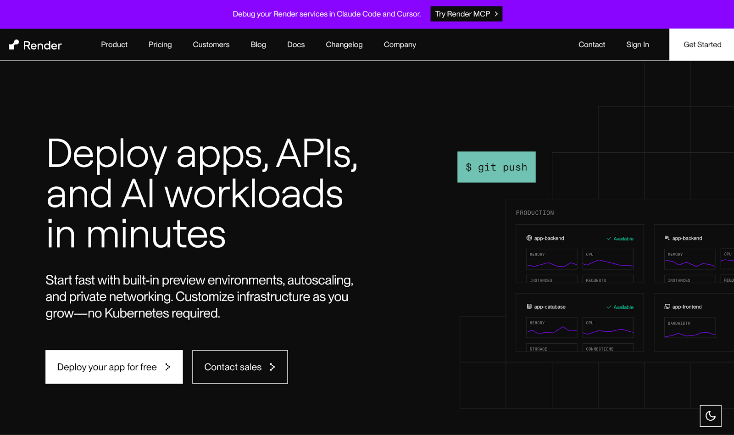
Task: Click the STORAGE label in app-database
Action: [x=539, y=349]
